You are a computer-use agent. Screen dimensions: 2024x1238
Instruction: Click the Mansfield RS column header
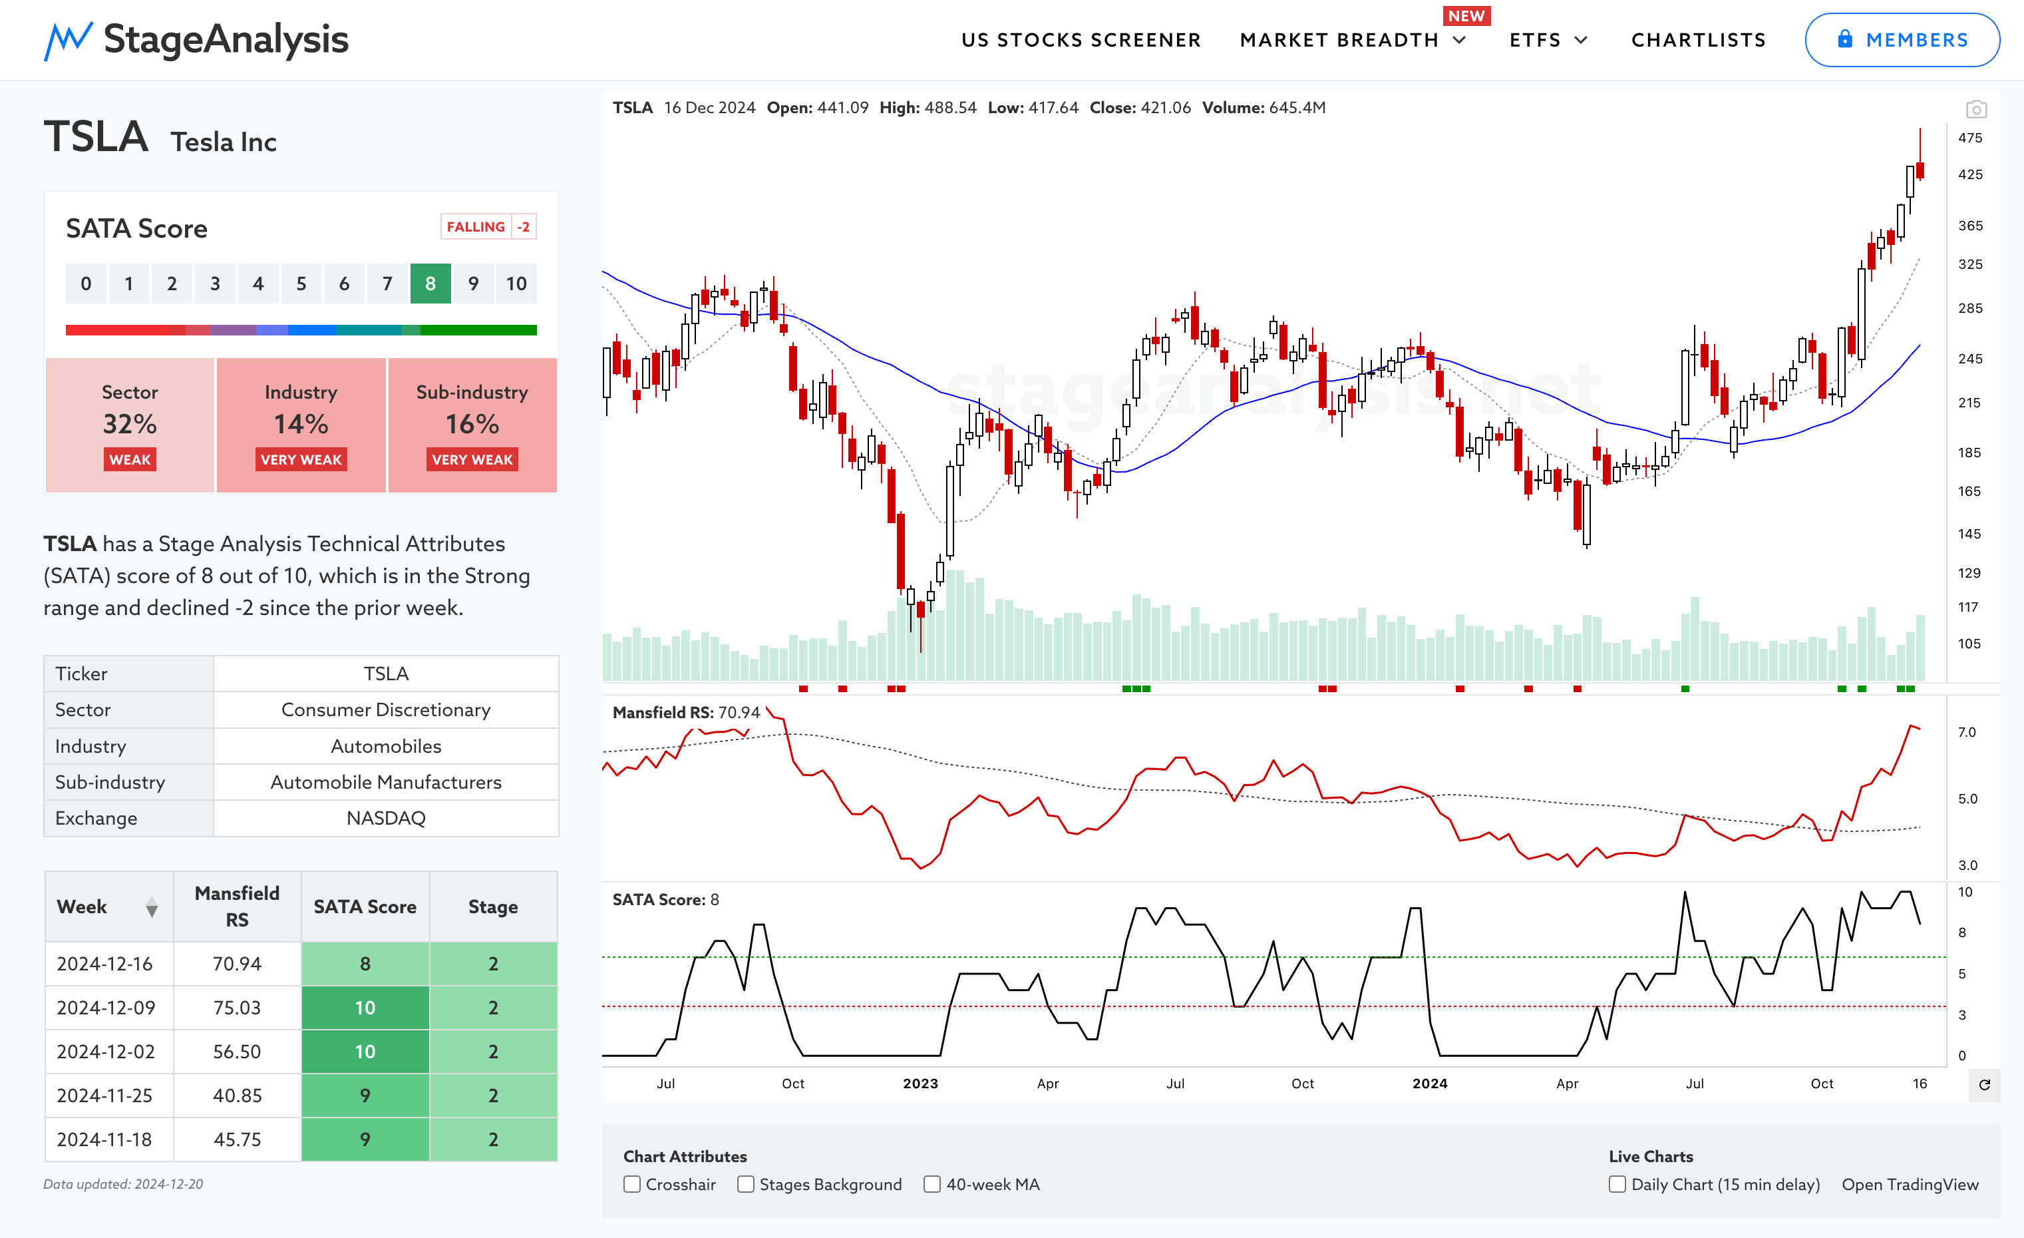coord(237,906)
